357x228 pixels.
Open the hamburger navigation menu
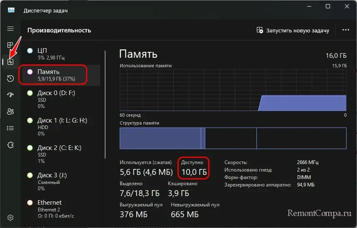point(10,29)
